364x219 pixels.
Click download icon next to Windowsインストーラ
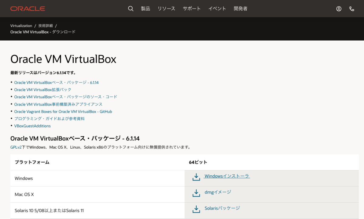click(x=196, y=177)
